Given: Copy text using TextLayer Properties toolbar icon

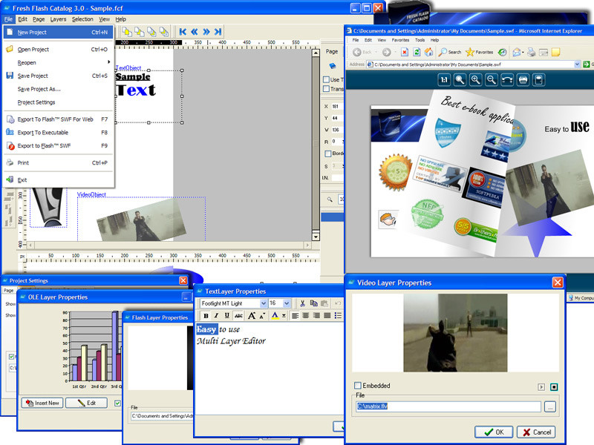Looking at the screenshot, I should coord(313,303).
